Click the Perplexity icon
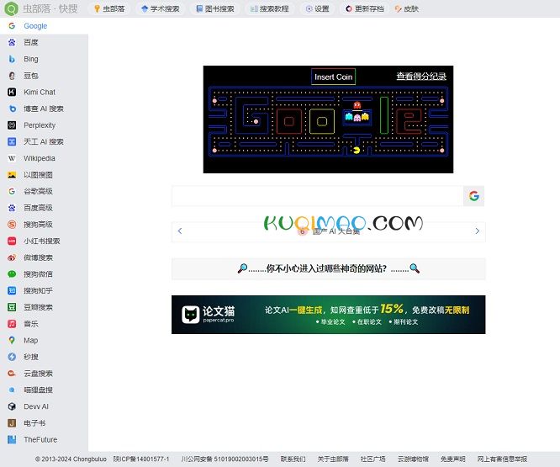This screenshot has width=560, height=467. click(x=12, y=125)
